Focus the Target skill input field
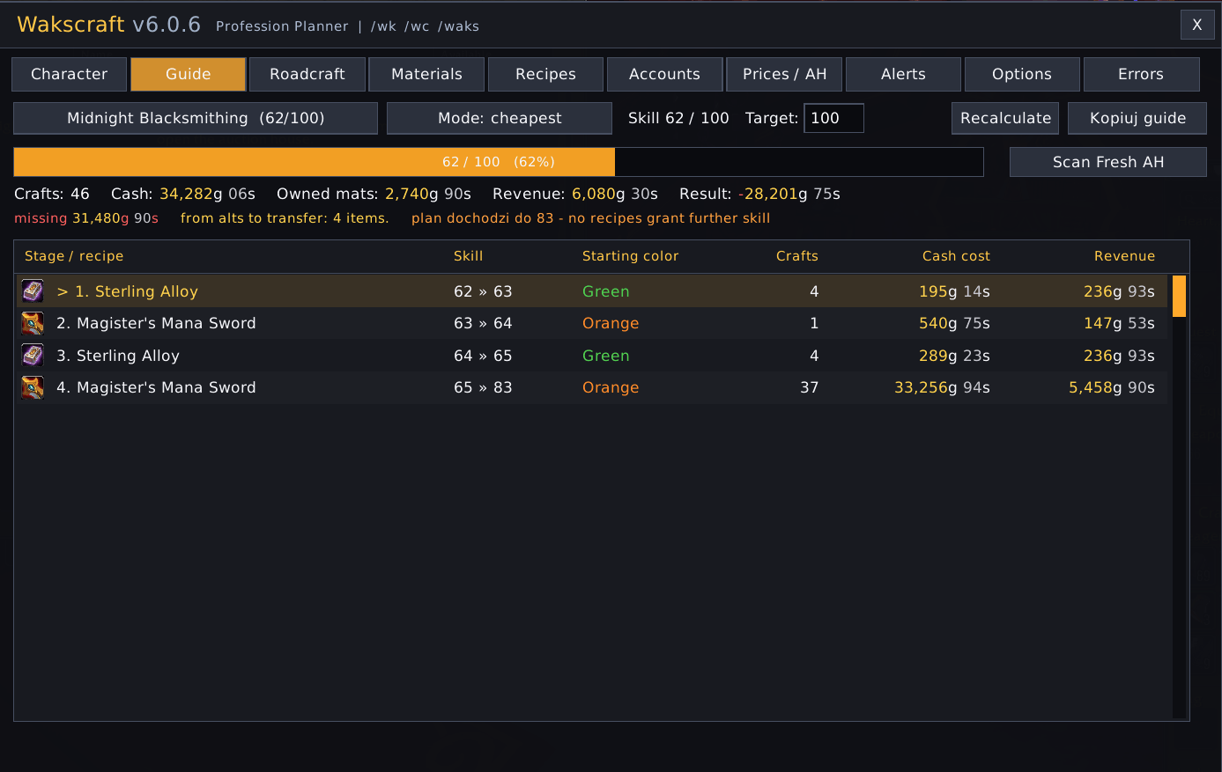1222x772 pixels. (833, 118)
